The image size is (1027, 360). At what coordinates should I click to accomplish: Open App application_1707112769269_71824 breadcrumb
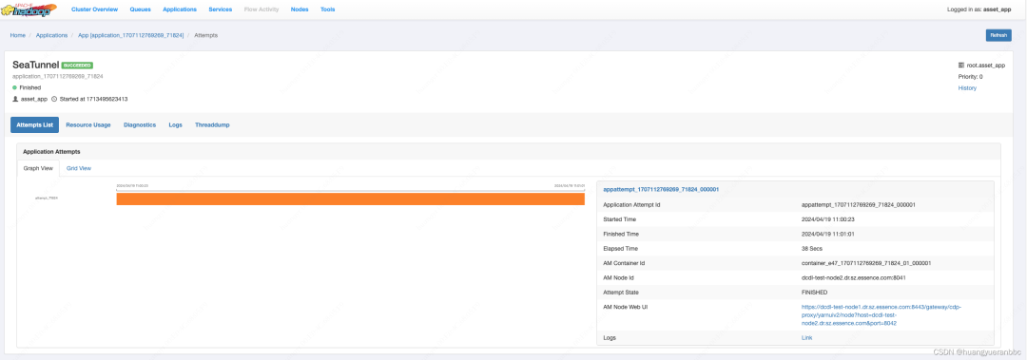click(x=131, y=35)
